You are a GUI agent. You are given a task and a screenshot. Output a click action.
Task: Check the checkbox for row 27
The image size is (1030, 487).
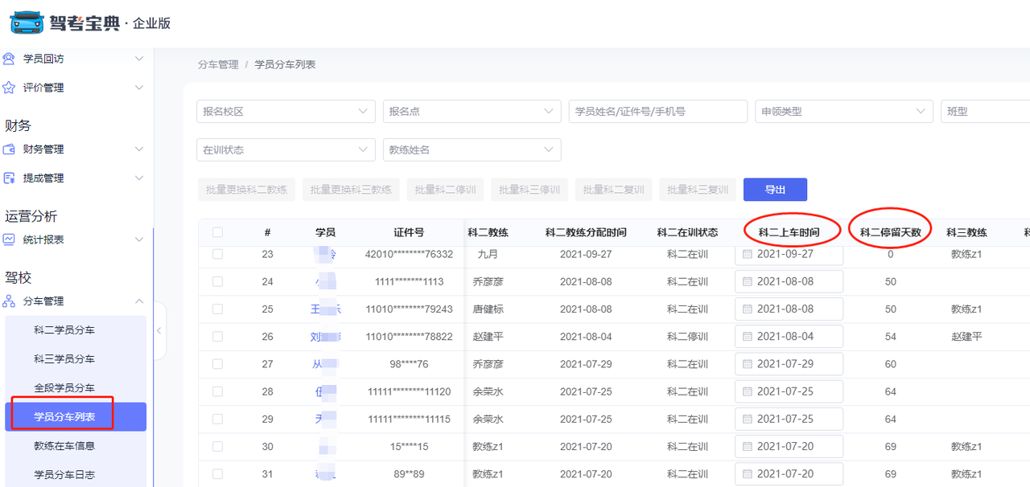pos(217,364)
